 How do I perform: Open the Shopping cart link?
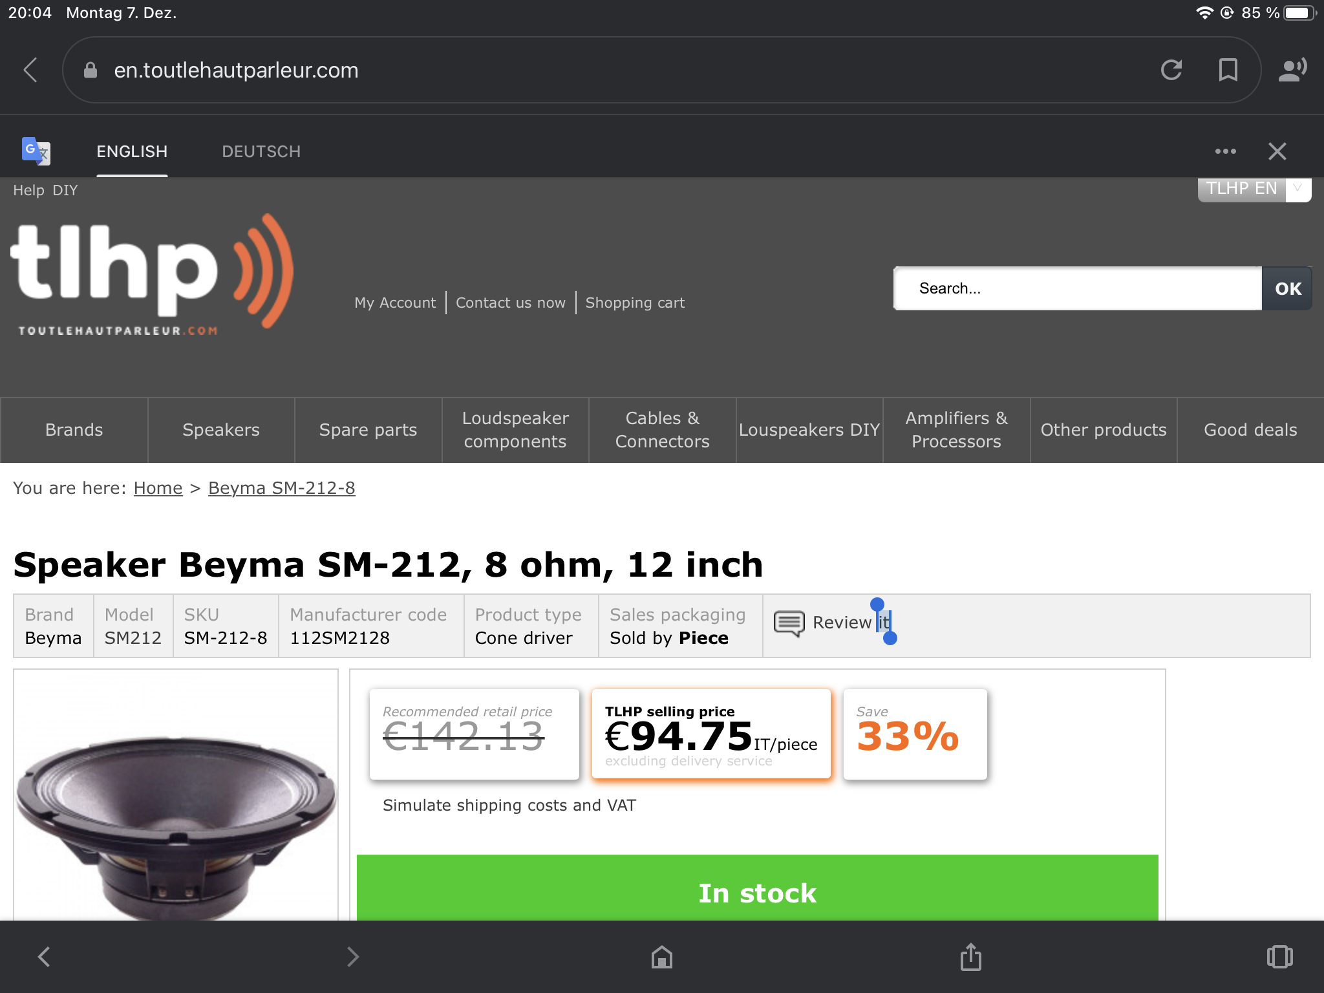click(635, 303)
